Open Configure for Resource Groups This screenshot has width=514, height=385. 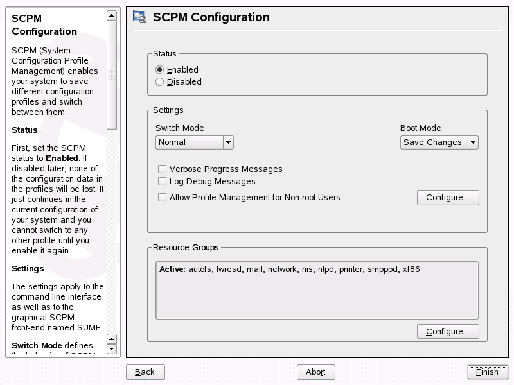(448, 332)
